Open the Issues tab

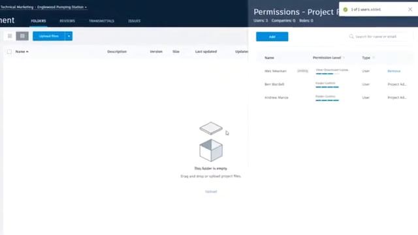coord(135,21)
